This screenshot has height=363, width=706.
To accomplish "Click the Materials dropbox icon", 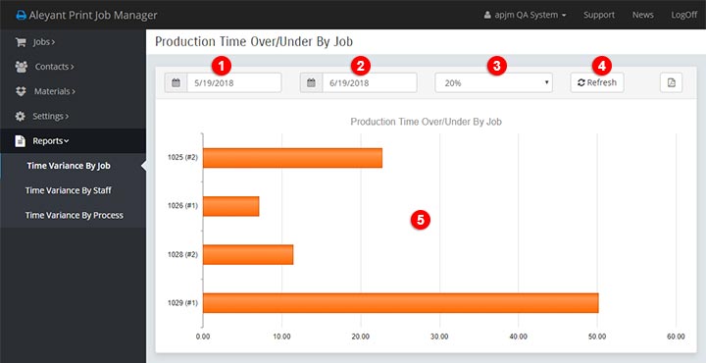I will click(x=21, y=91).
